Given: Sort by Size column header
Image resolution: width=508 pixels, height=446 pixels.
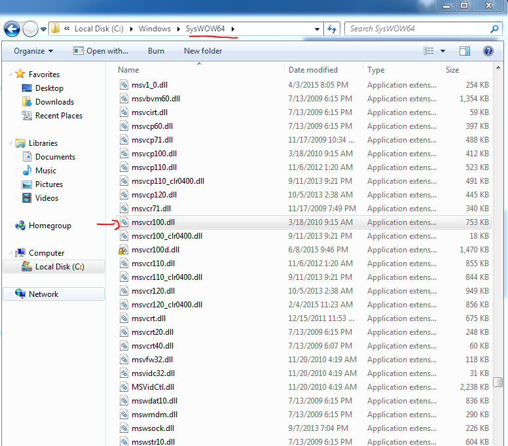Looking at the screenshot, I should pos(452,70).
